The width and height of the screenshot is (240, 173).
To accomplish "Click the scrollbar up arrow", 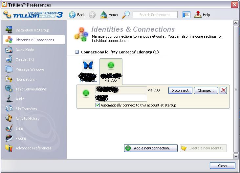I will point(236,23).
